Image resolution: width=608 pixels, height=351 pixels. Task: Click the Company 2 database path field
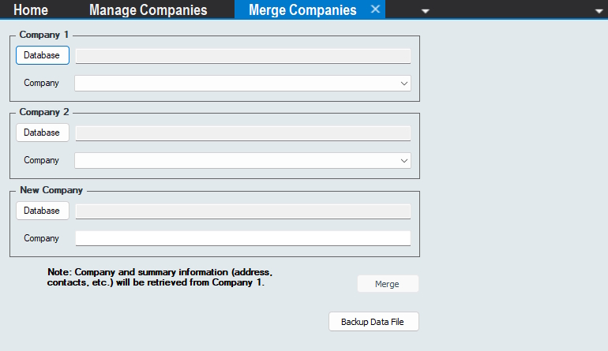(x=242, y=133)
